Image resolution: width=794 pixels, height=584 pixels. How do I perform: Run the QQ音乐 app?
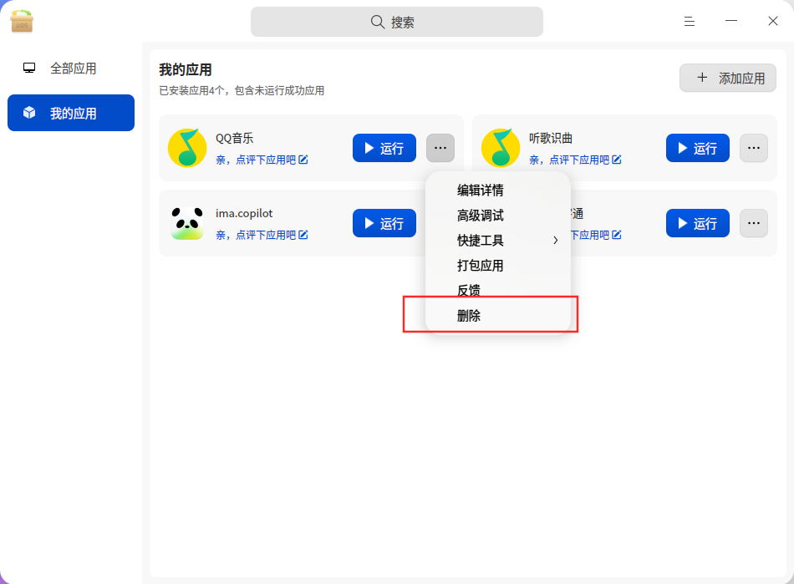[384, 148]
